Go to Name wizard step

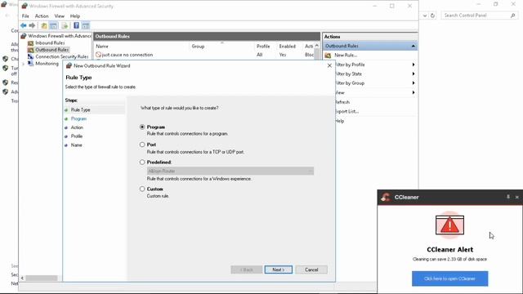point(76,145)
